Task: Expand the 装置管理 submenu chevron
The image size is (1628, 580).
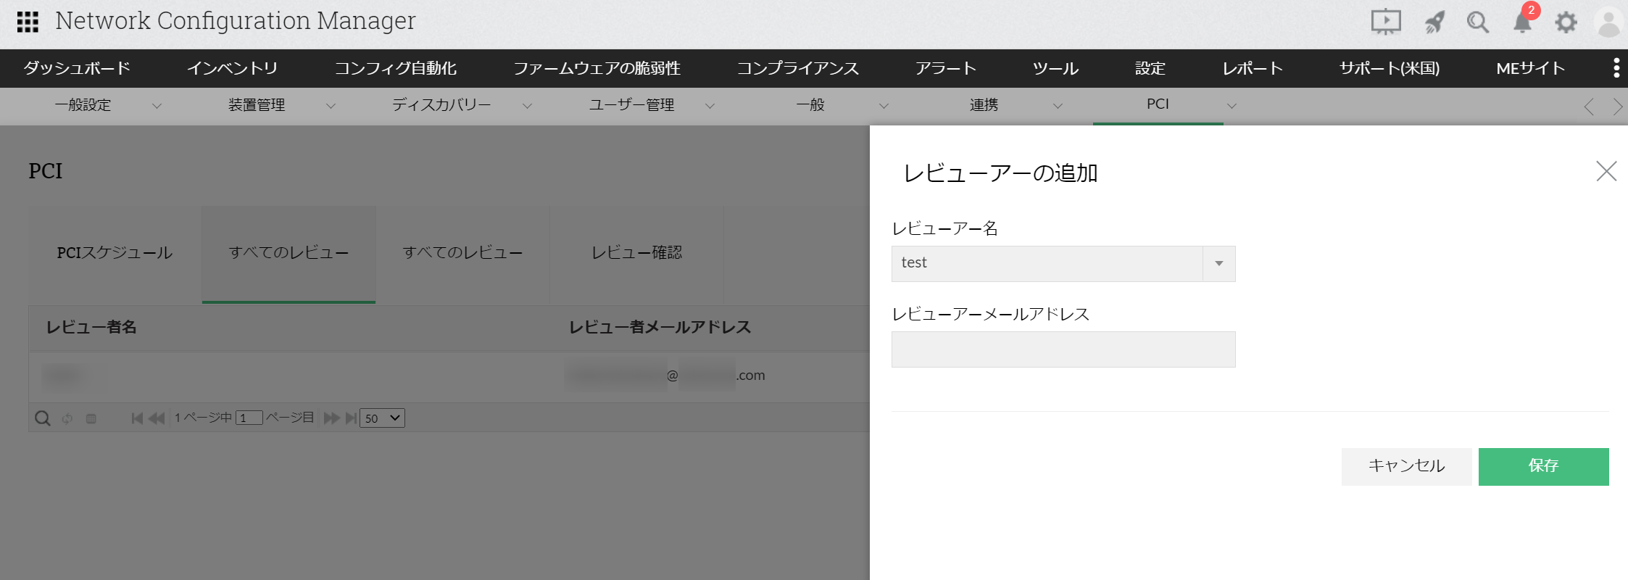Action: pyautogui.click(x=331, y=106)
